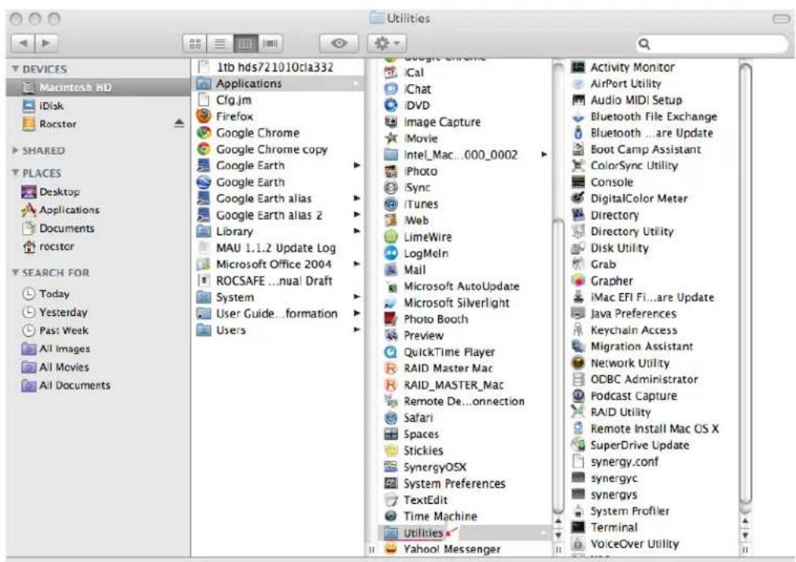Open the Action gear dropdown menu
Image resolution: width=796 pixels, height=562 pixels.
(x=387, y=43)
